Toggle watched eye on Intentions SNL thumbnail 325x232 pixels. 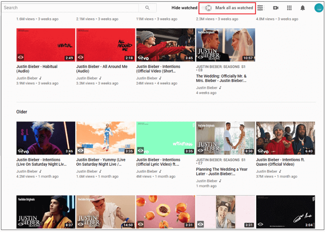[21, 150]
